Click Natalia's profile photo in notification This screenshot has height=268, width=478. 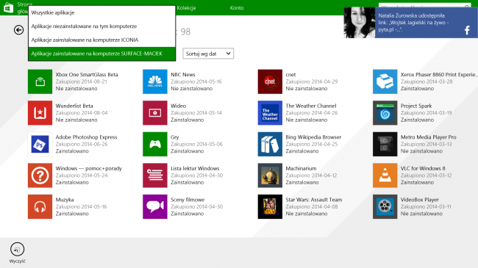tap(360, 23)
